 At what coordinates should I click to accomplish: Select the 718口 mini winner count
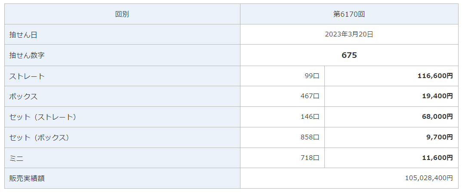(310, 158)
